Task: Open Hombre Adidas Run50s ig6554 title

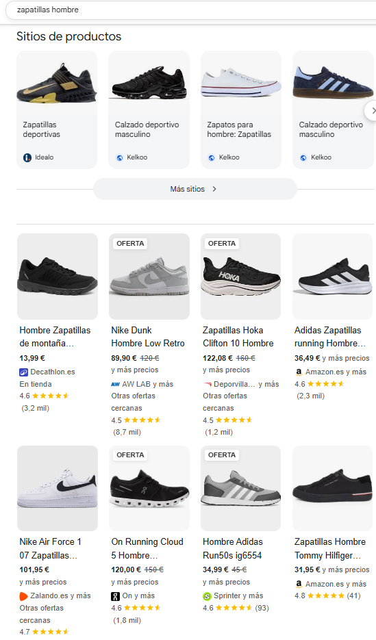Action: tap(233, 548)
